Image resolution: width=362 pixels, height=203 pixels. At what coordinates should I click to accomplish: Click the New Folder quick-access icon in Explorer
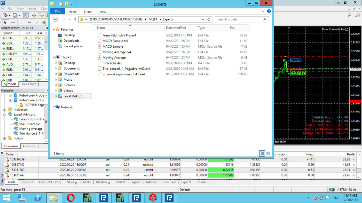67,4
